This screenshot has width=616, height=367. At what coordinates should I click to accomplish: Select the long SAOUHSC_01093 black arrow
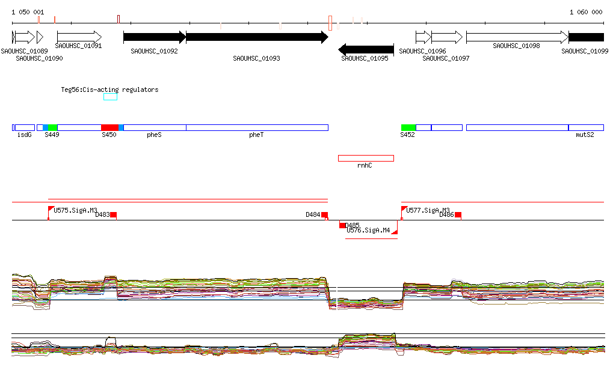click(x=257, y=37)
